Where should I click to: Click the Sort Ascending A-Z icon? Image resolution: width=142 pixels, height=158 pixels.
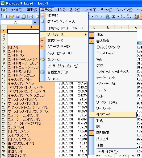123,17
